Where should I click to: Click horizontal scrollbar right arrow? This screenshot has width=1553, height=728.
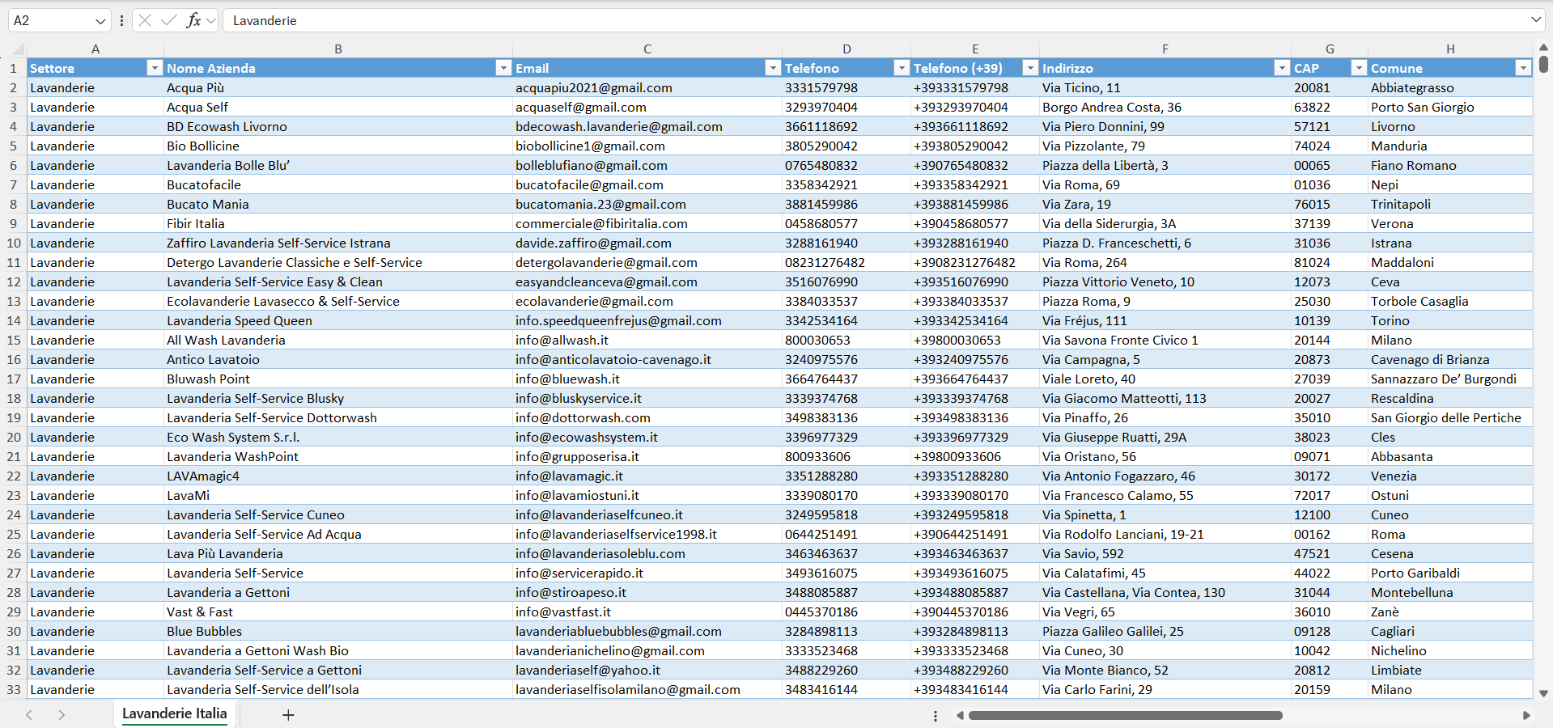pos(1526,715)
